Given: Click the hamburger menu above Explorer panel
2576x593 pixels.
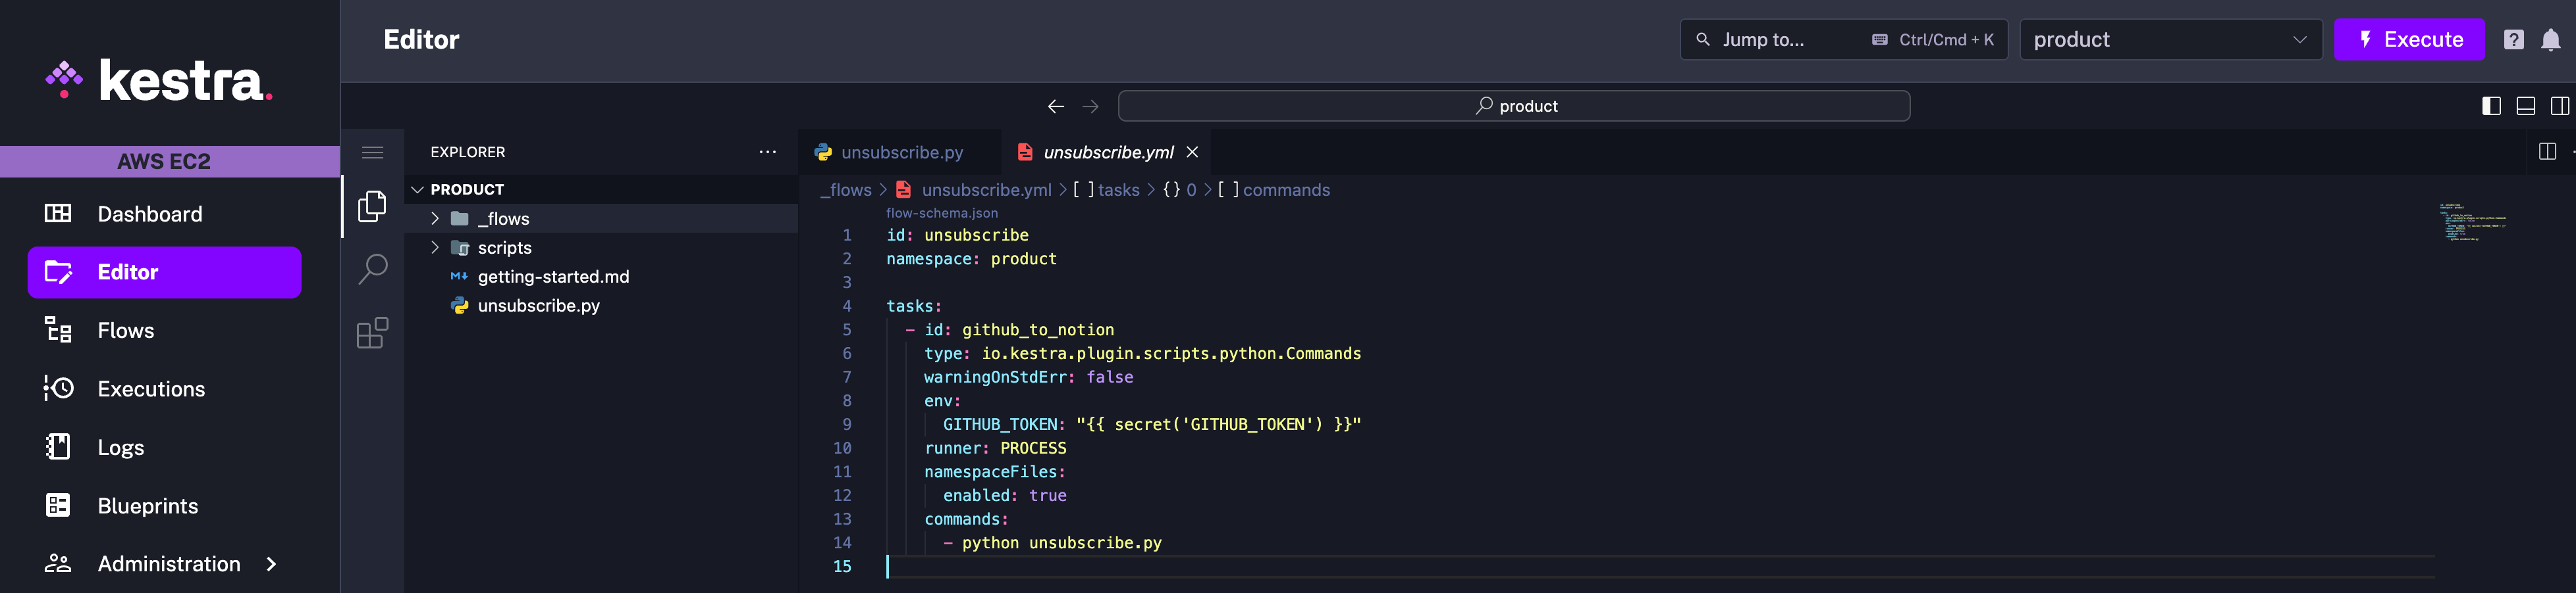Looking at the screenshot, I should (373, 152).
